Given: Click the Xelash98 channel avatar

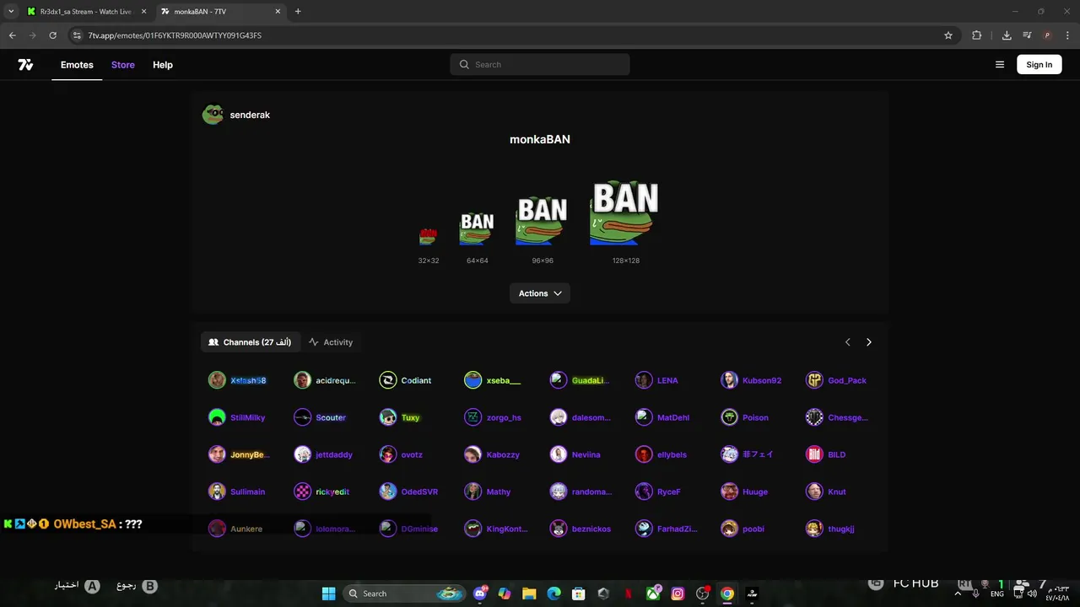Looking at the screenshot, I should tap(217, 380).
